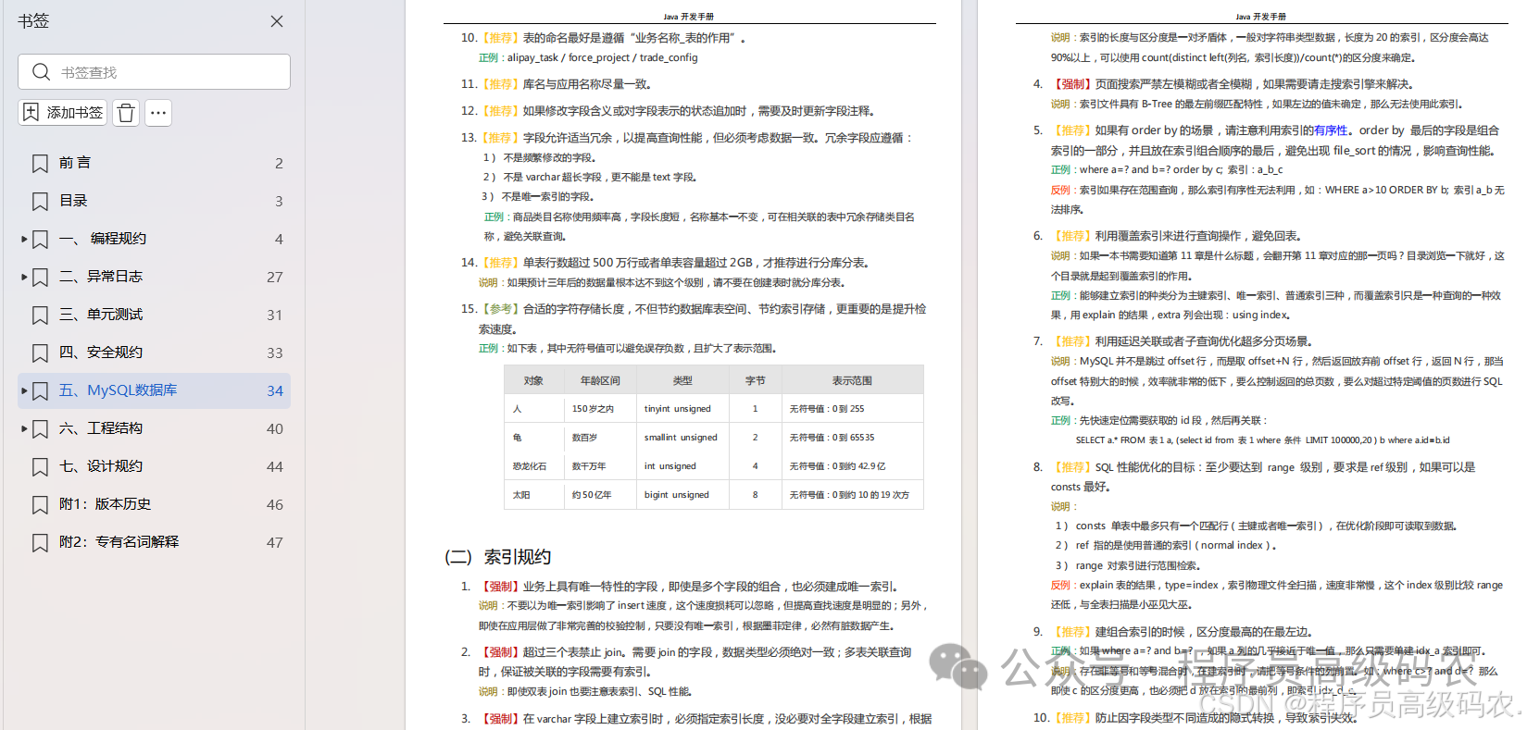Viewport: 1527px width, 730px height.
Task: Jump to the 目录 bookmark
Action: 73,201
